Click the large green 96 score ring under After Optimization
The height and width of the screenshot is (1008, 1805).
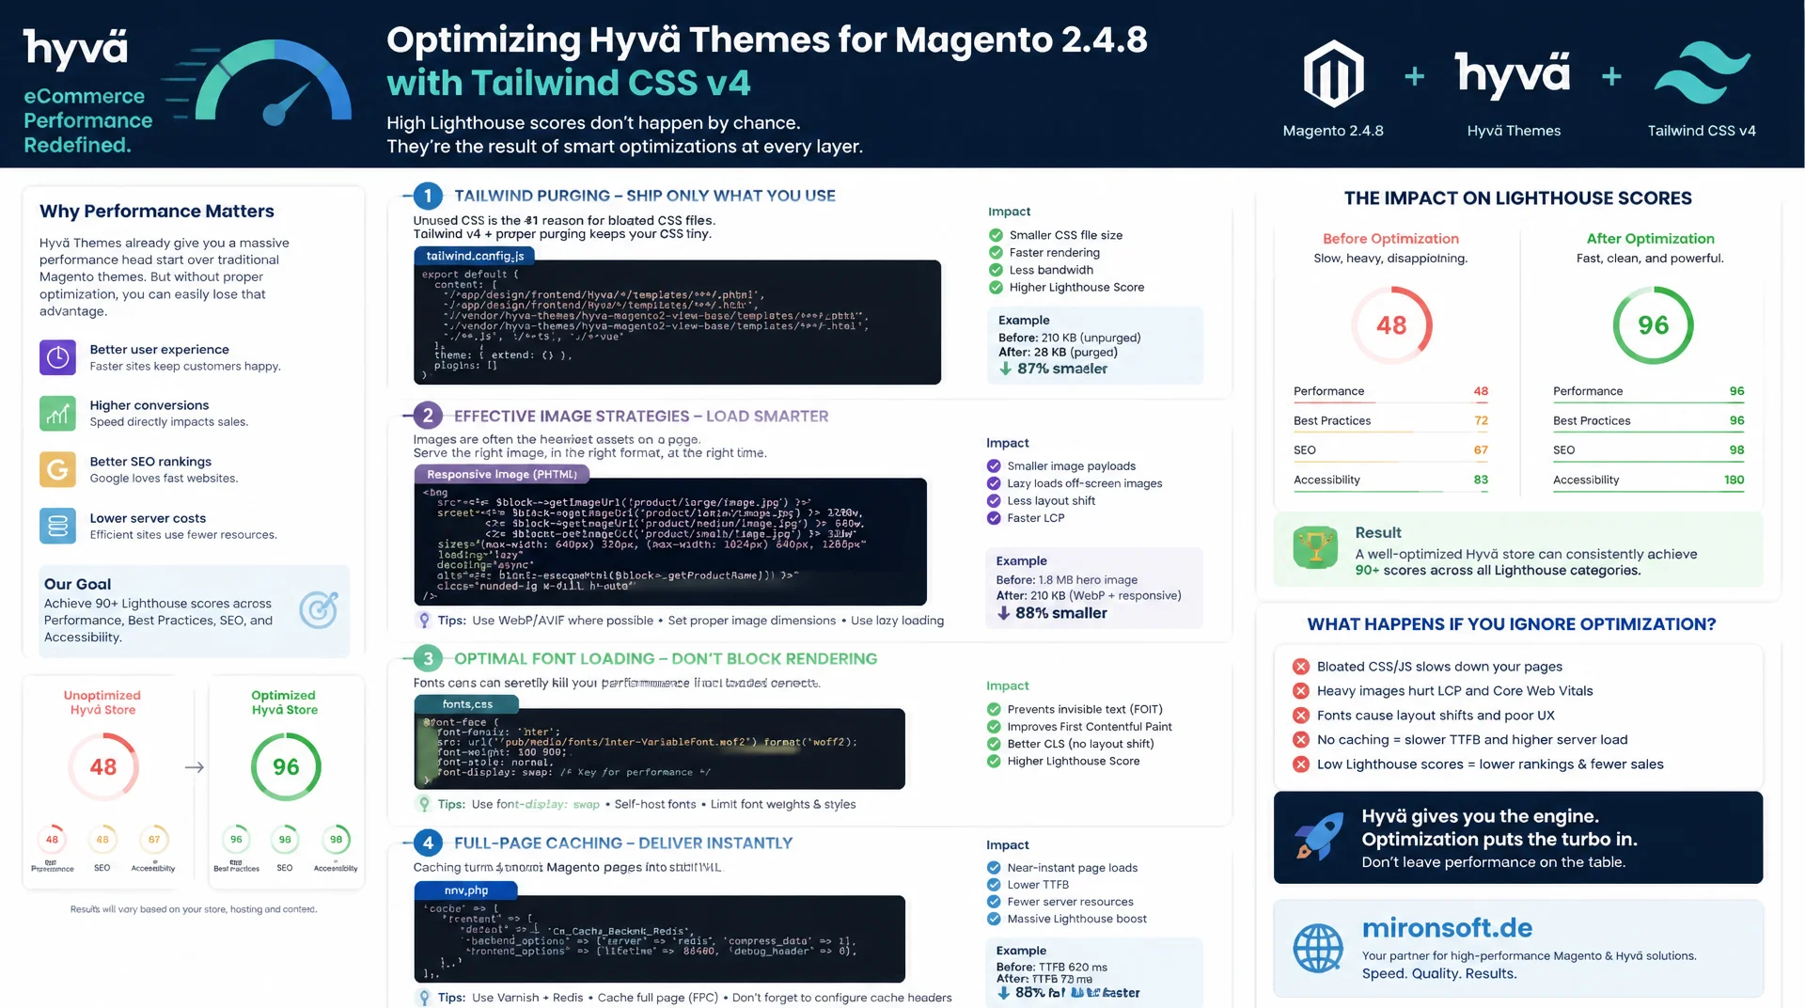click(1653, 325)
